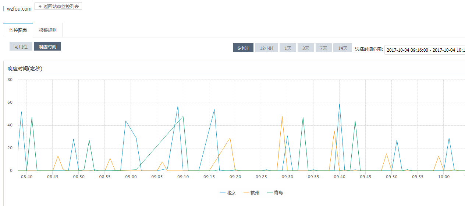Click the wzfou.com site title
465x206 pixels.
click(x=19, y=8)
